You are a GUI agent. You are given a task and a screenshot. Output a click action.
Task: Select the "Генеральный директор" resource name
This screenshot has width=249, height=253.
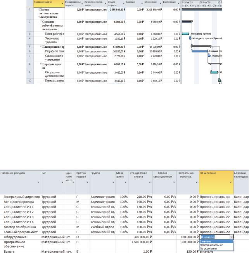point(22,197)
